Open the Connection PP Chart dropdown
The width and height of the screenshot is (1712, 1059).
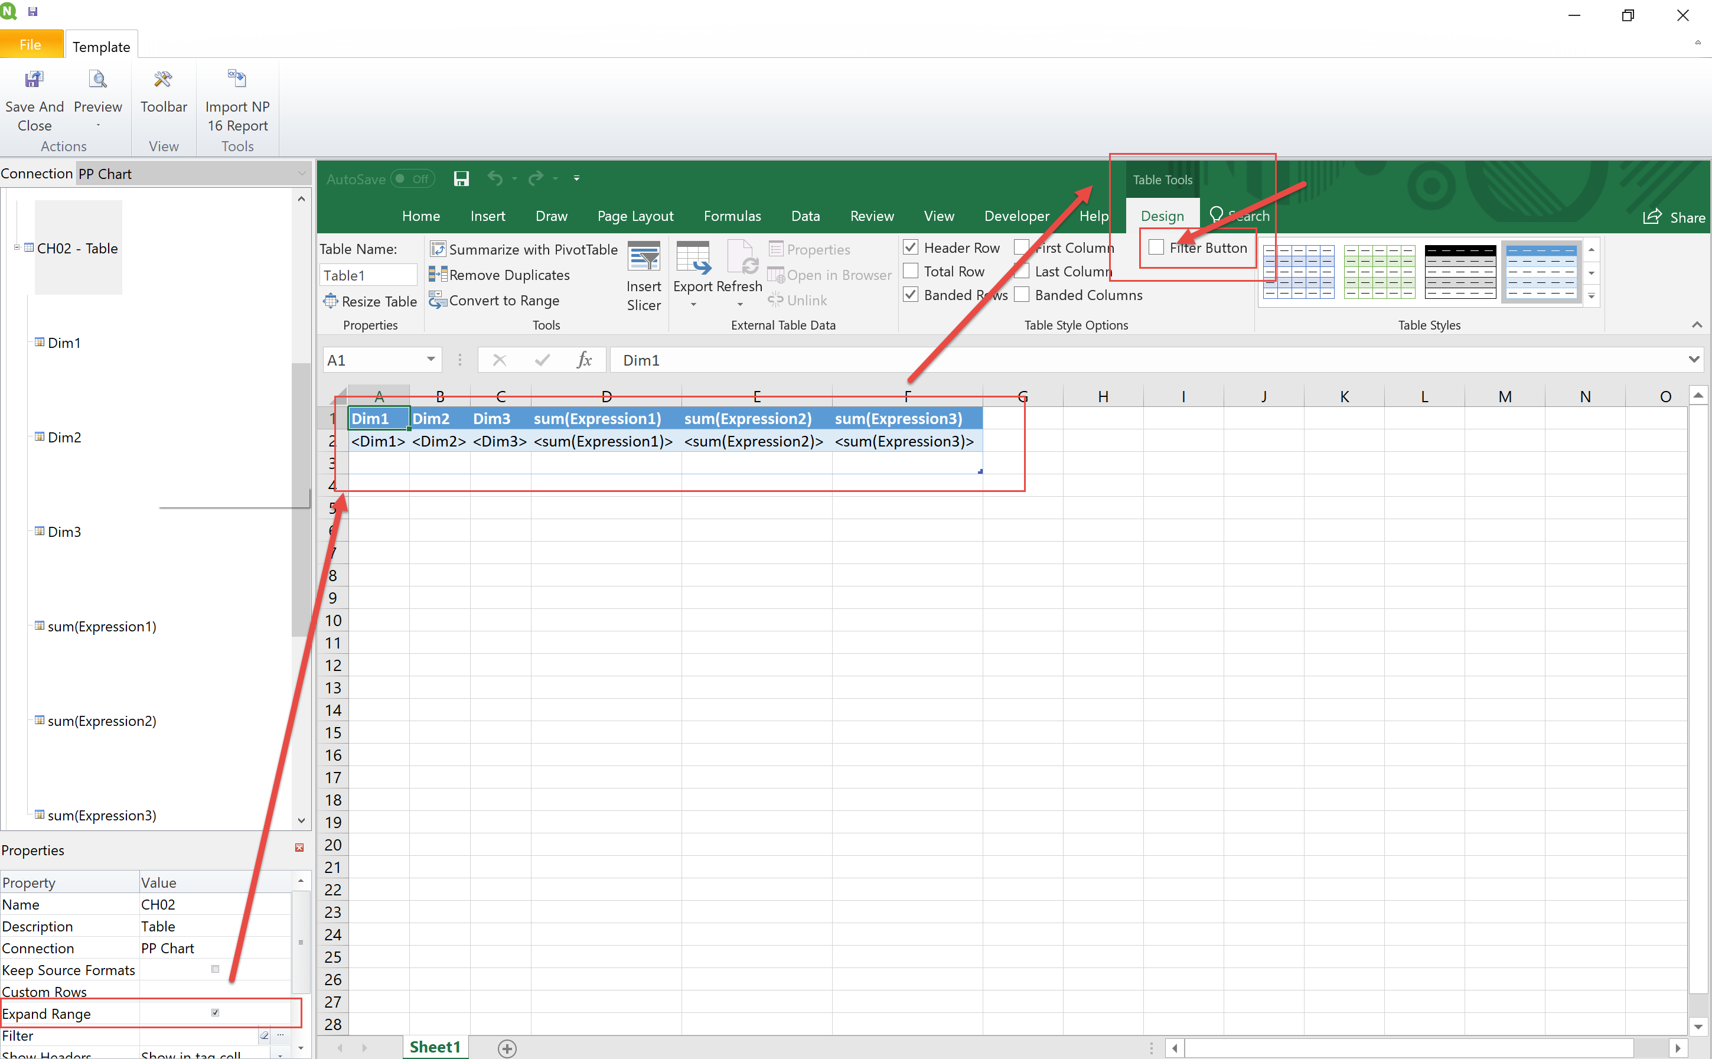point(302,173)
